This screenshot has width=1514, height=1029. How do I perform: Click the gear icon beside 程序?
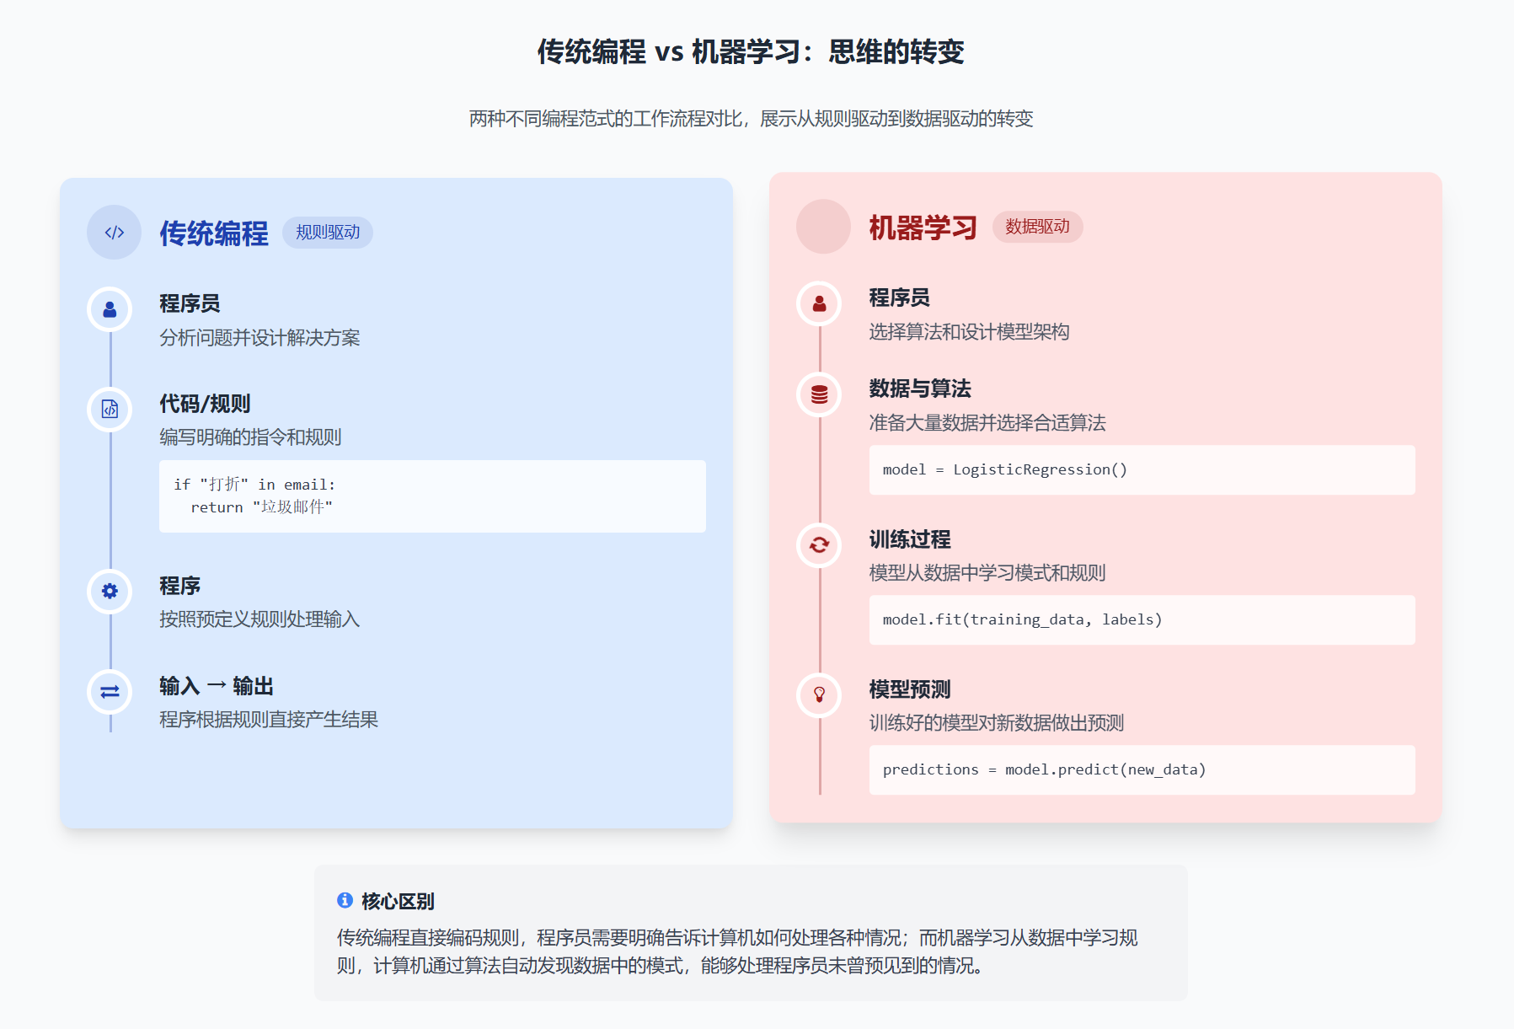pos(110,592)
